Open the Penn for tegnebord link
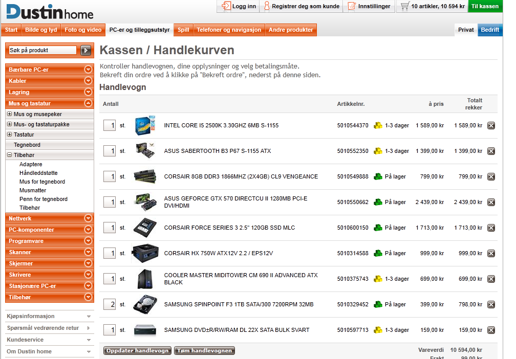 pos(44,199)
